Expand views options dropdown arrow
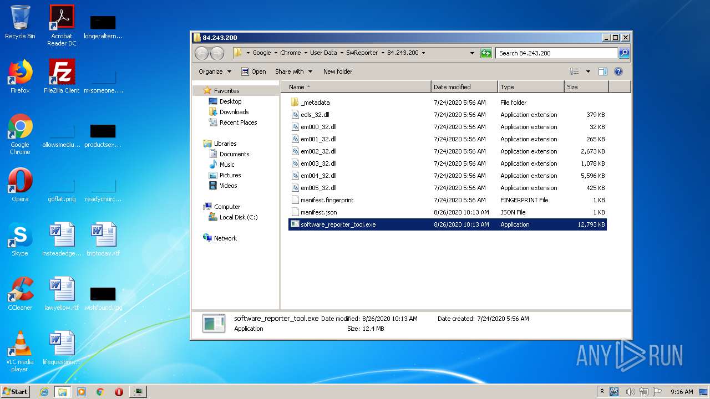The height and width of the screenshot is (399, 710). pos(588,71)
